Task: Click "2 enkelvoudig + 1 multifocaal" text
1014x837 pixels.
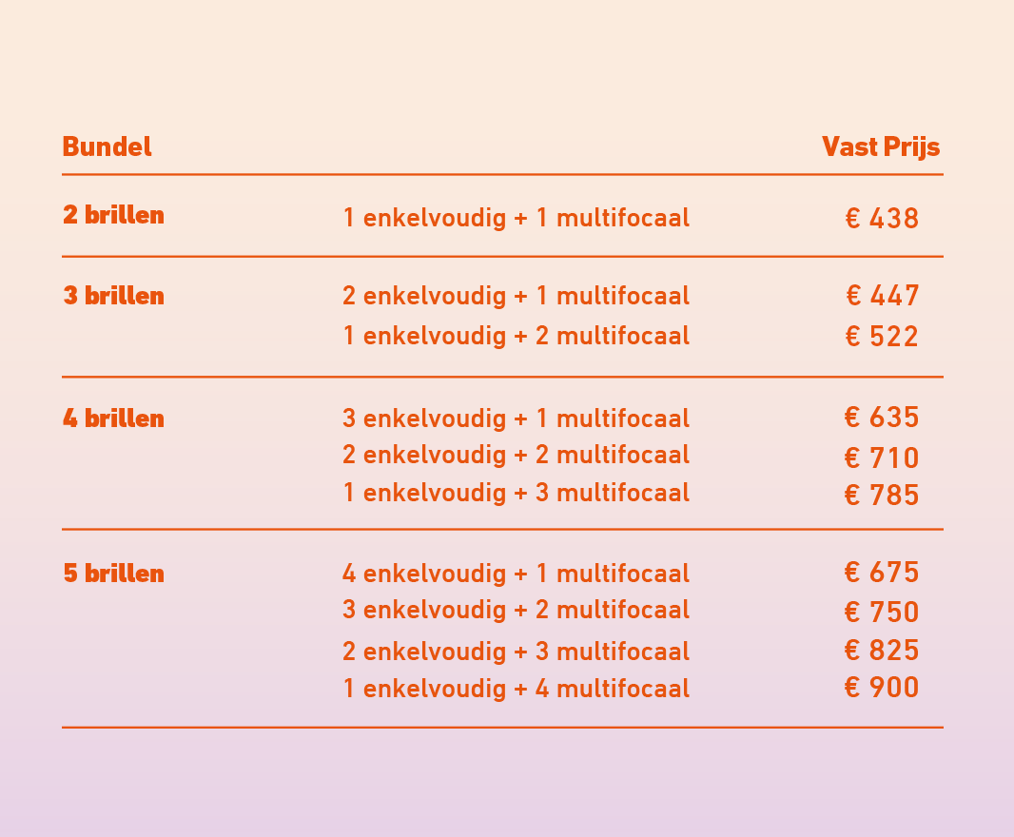Action: point(516,297)
